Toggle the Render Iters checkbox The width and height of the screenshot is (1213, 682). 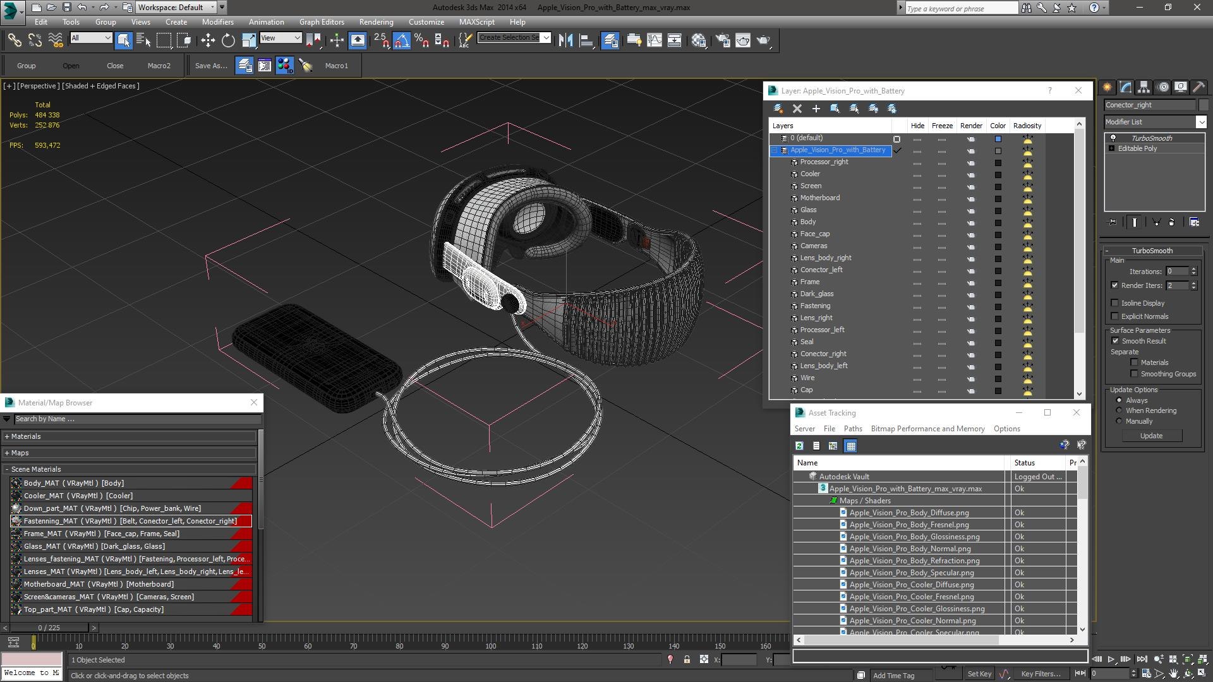tap(1114, 285)
